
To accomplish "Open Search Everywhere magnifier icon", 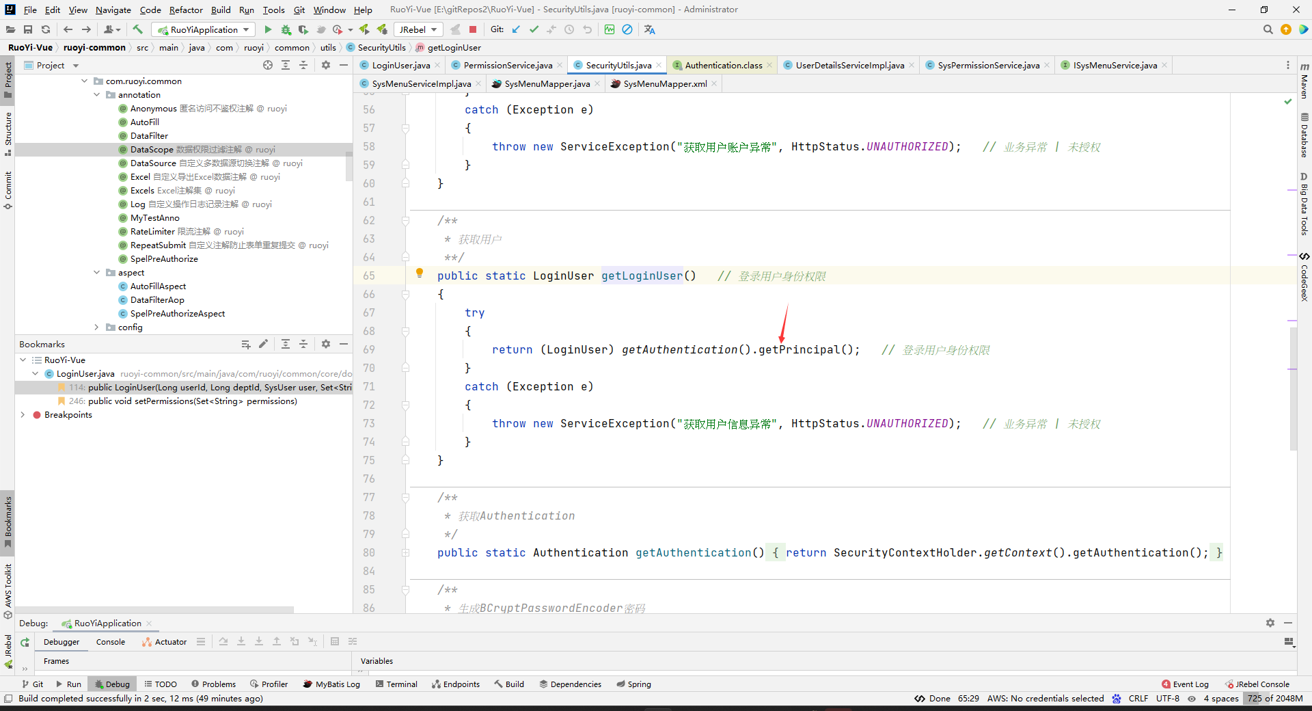I will [1268, 29].
